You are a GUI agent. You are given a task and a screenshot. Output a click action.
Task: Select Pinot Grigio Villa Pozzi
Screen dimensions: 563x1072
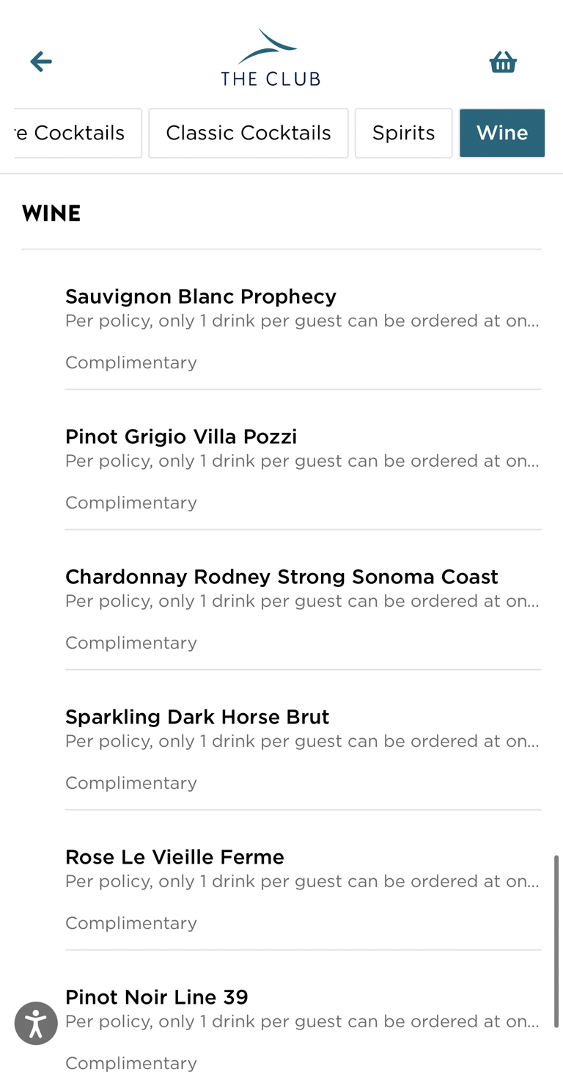(x=181, y=437)
